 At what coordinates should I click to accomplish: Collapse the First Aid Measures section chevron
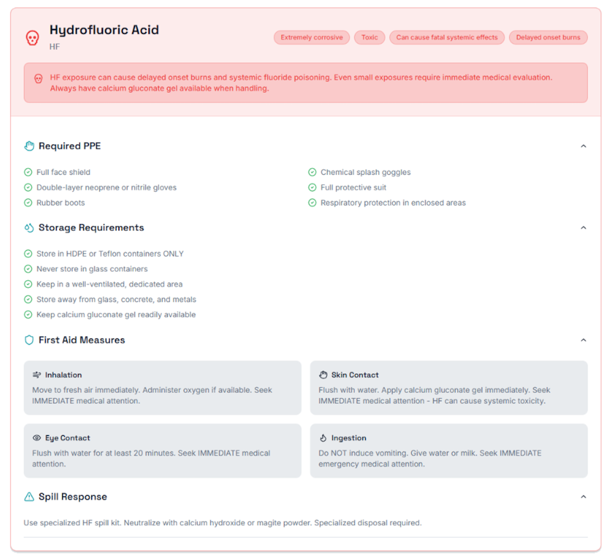point(584,340)
